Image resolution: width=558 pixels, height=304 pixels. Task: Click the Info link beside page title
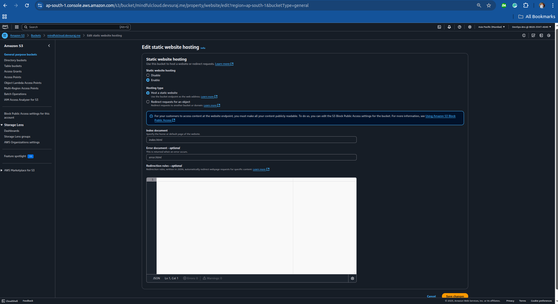pyautogui.click(x=203, y=48)
